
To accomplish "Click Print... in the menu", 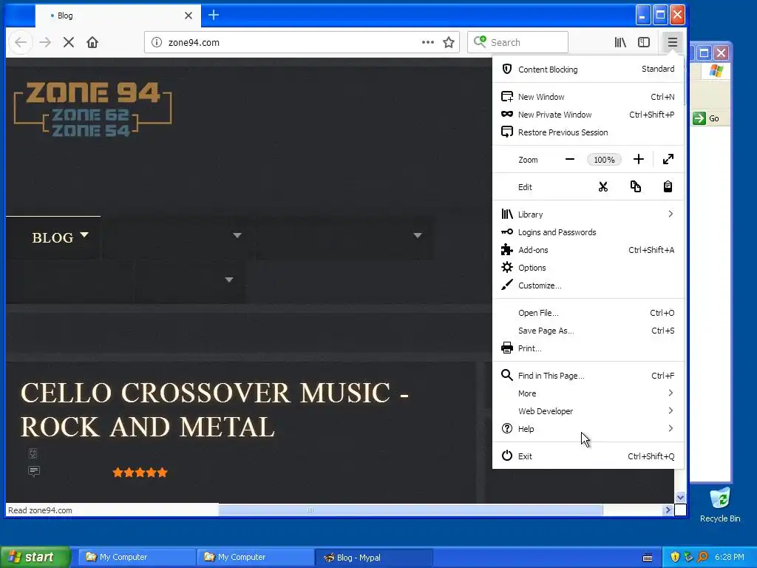I will tap(588, 348).
